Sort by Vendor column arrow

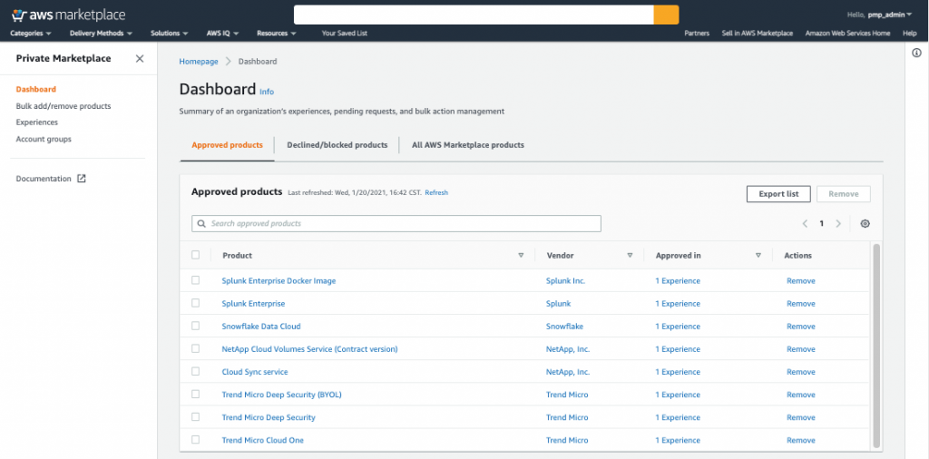click(x=630, y=255)
